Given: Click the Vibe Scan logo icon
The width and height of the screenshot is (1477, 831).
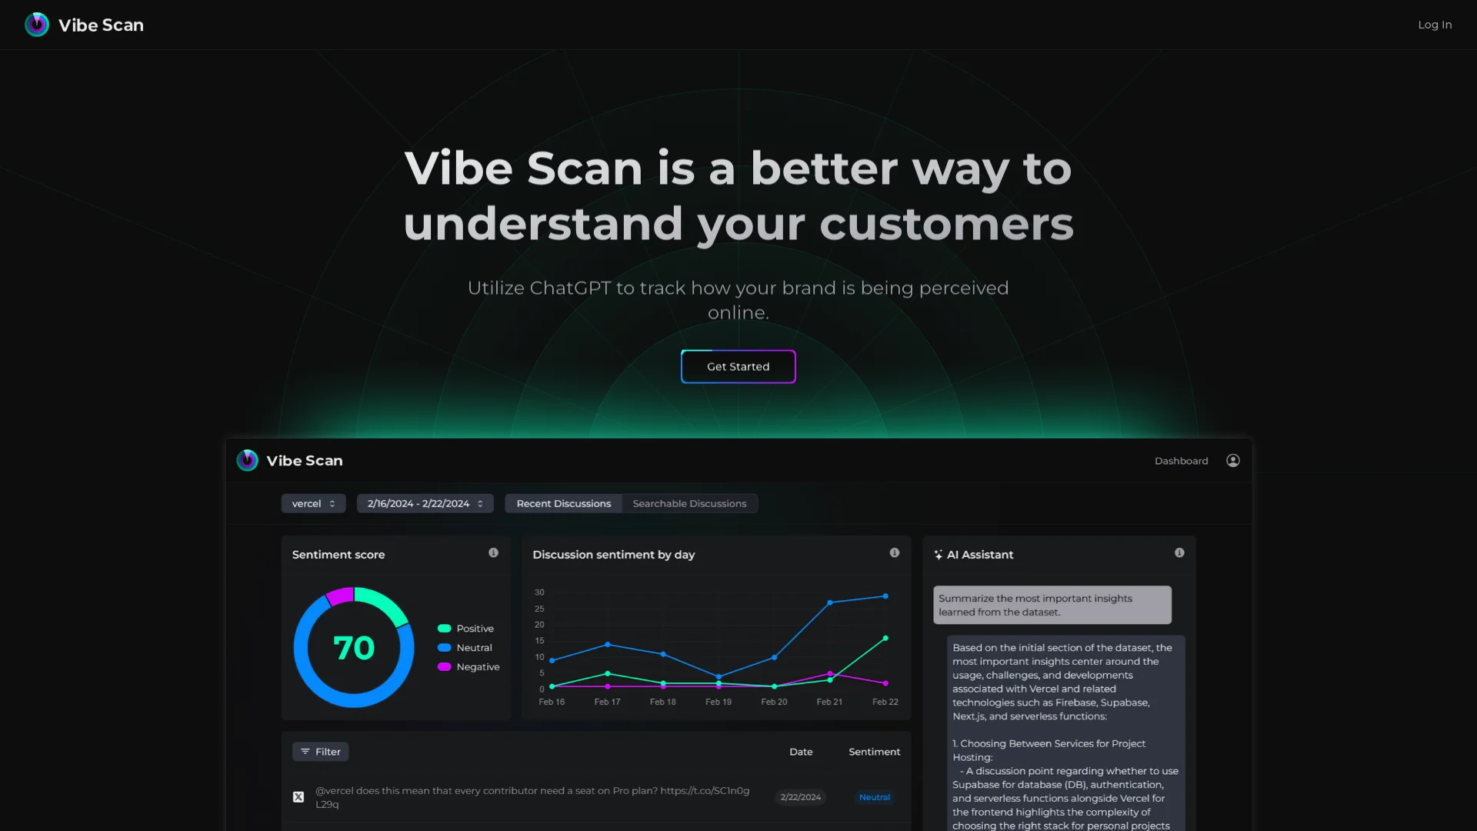Looking at the screenshot, I should click(x=36, y=25).
